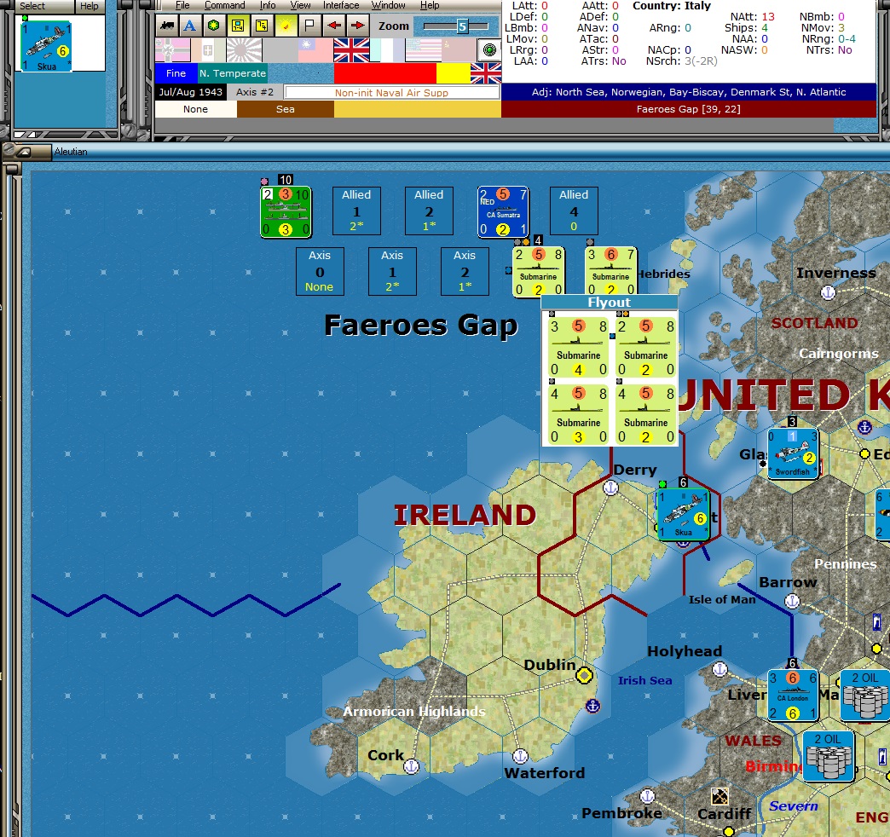The width and height of the screenshot is (890, 837).
Task: Select Flyout Submarine with bottom value 3
Action: point(578,416)
